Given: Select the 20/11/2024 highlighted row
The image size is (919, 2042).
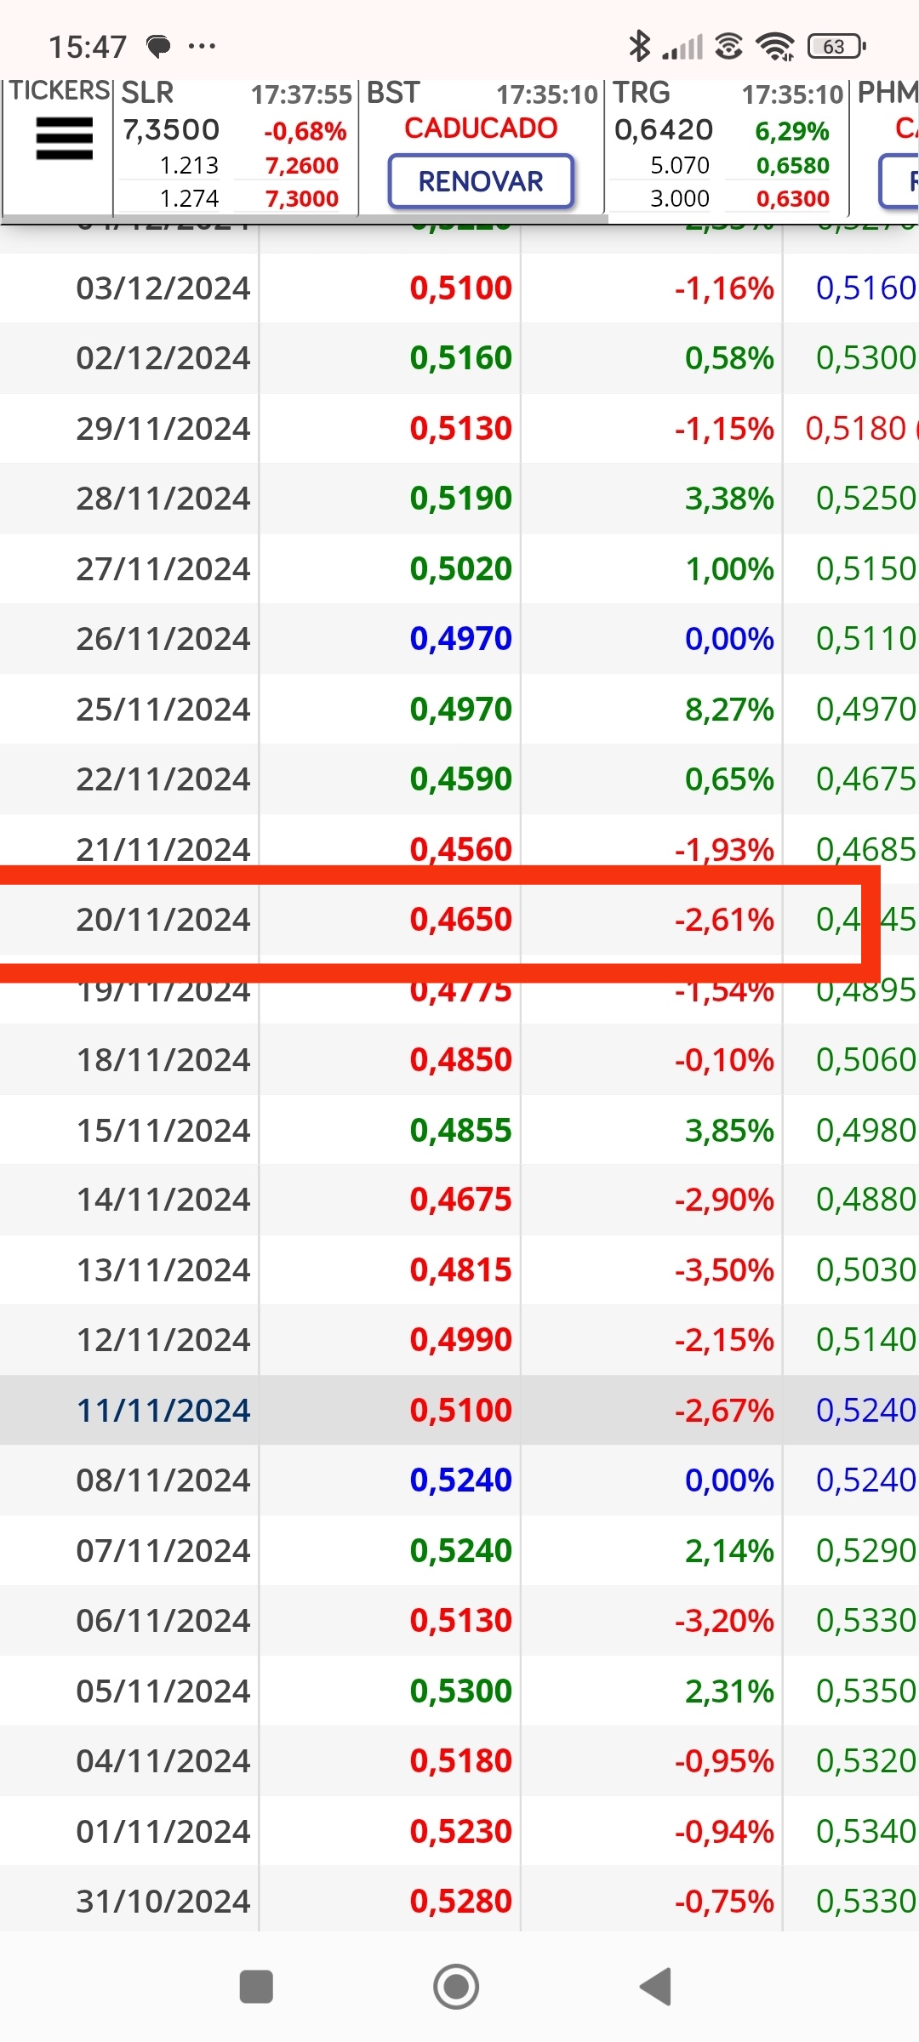Looking at the screenshot, I should pos(459,919).
